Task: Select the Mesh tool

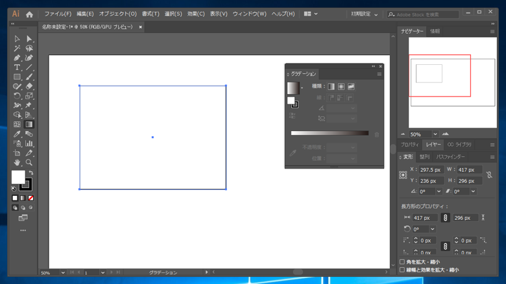Action: pyautogui.click(x=17, y=124)
